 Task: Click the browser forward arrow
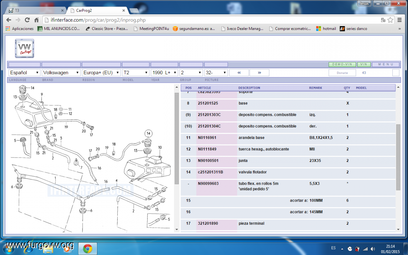pyautogui.click(x=18, y=20)
